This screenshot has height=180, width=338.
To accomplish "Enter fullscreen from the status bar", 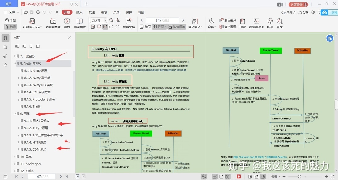I will point(333,177).
